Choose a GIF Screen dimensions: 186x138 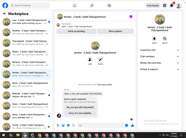(74, 125)
